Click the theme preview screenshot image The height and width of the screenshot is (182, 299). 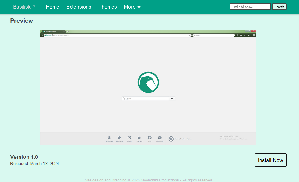(148, 88)
